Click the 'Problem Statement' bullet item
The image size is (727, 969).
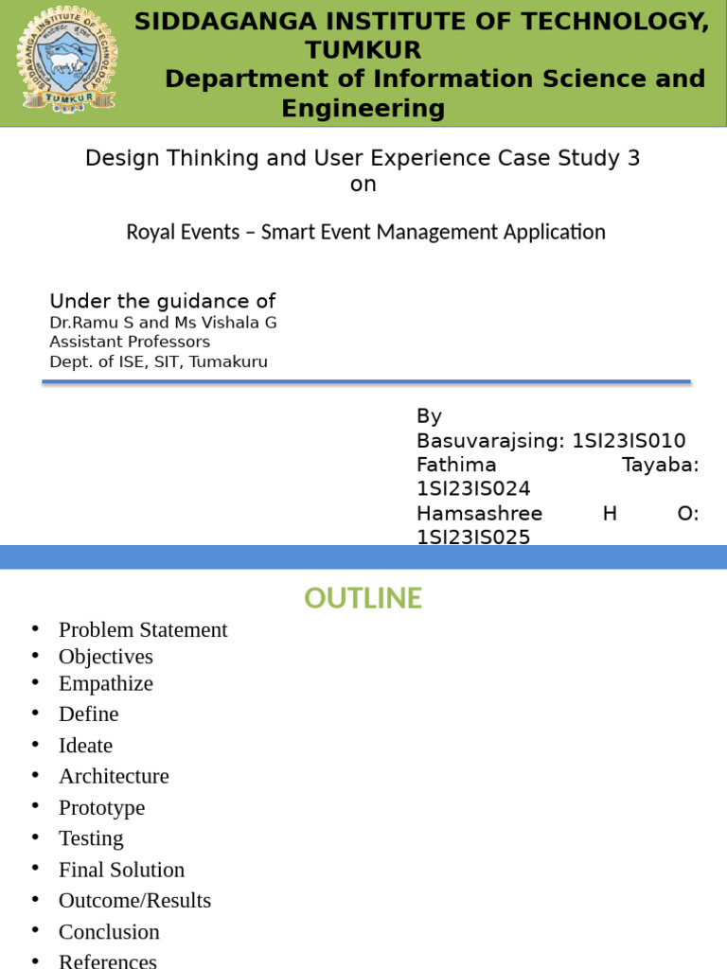tap(144, 629)
